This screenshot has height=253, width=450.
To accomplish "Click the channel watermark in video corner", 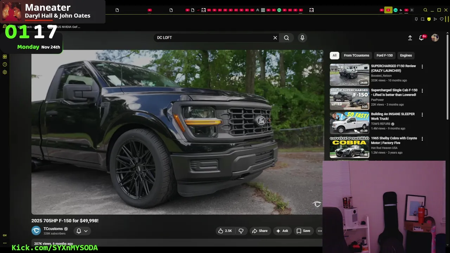I will pyautogui.click(x=317, y=204).
